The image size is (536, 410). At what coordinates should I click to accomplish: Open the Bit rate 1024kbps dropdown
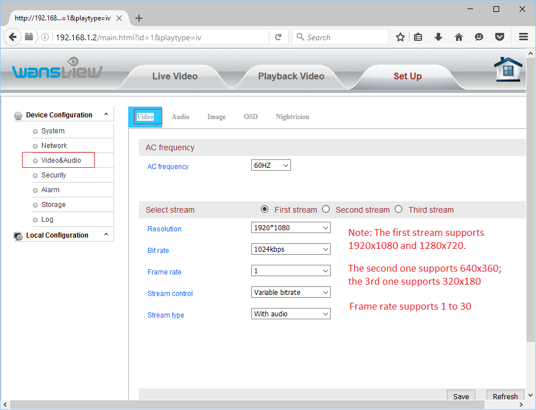click(x=290, y=250)
